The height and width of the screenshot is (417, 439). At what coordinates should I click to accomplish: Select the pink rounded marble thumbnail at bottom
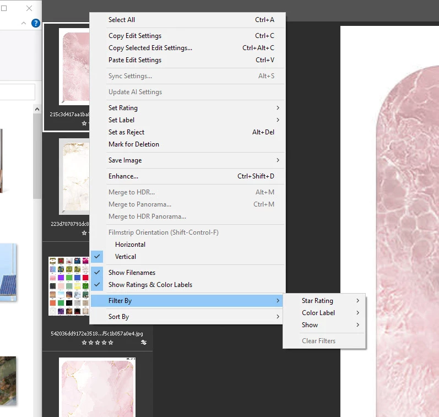97,387
